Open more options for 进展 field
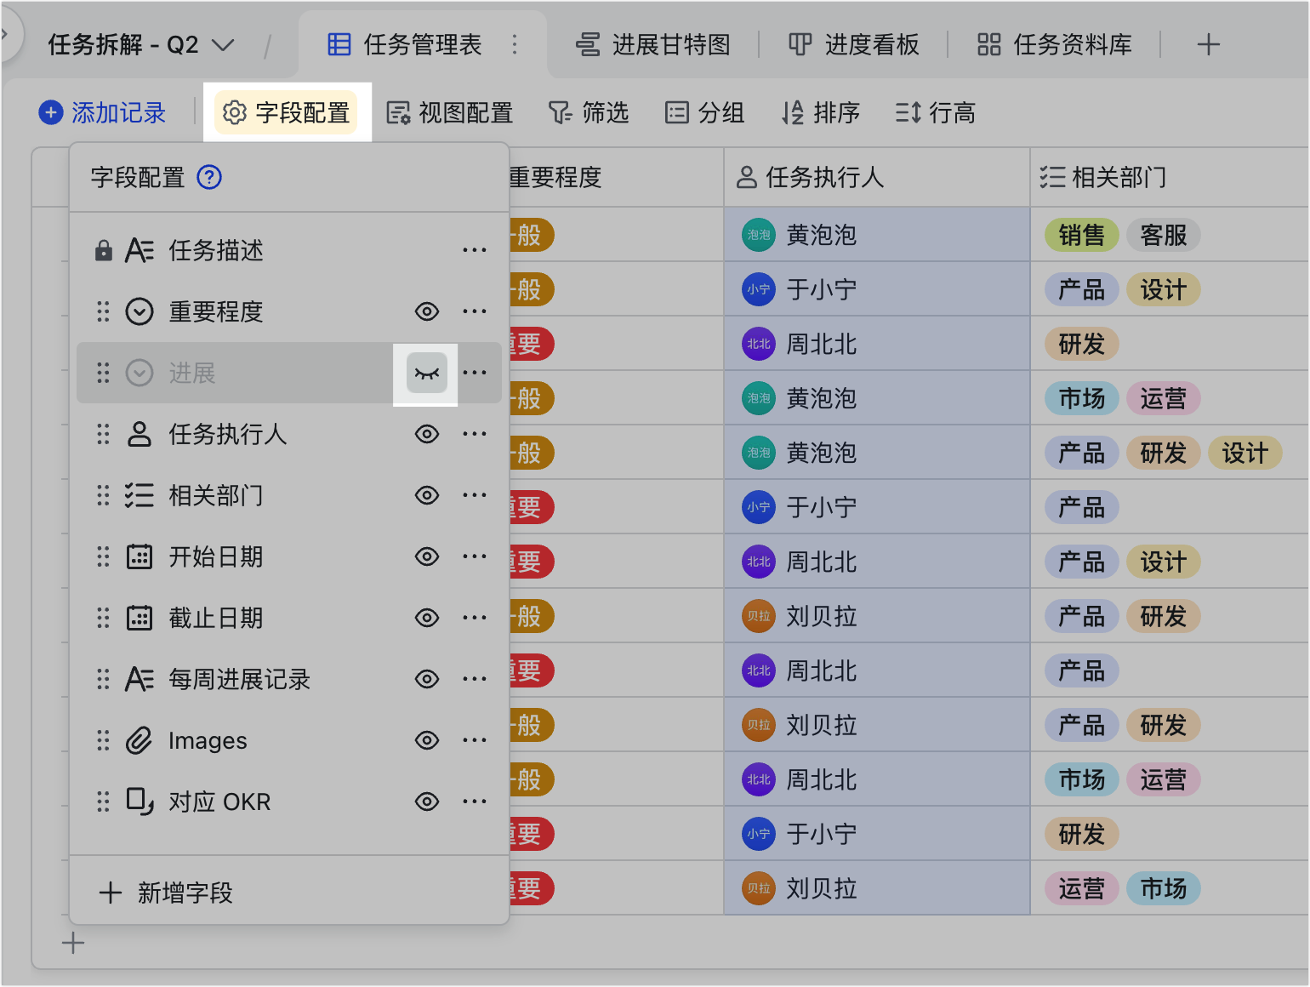The width and height of the screenshot is (1310, 987). pos(475,373)
